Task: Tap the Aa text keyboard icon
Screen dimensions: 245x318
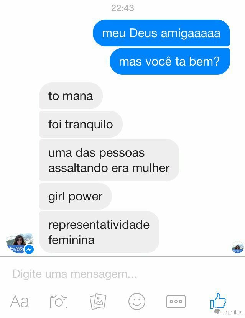Action: click(x=20, y=302)
